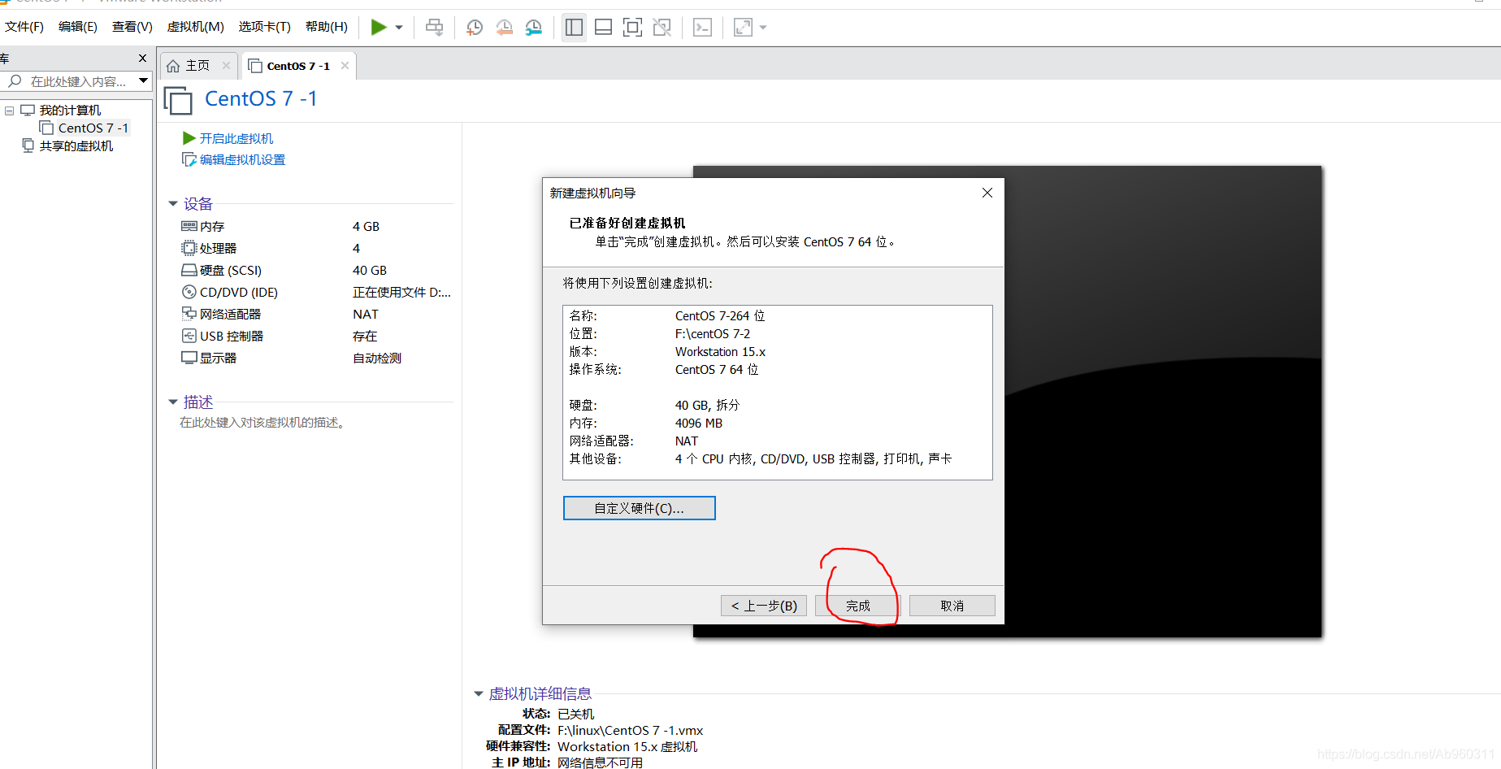Close the 主页 tab
Screen dimensions: 1501x769
tap(227, 66)
